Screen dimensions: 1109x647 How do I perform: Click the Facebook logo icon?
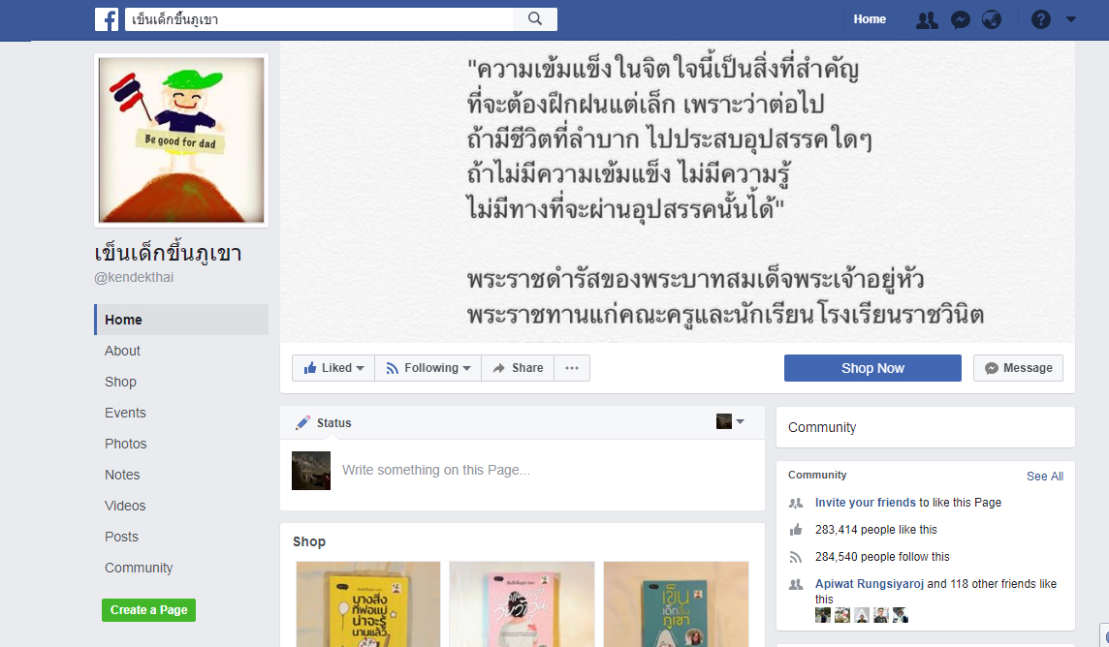point(107,19)
